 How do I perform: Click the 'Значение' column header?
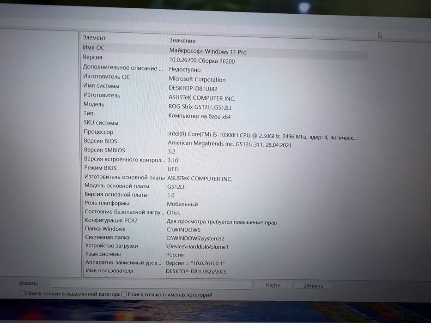tap(182, 41)
